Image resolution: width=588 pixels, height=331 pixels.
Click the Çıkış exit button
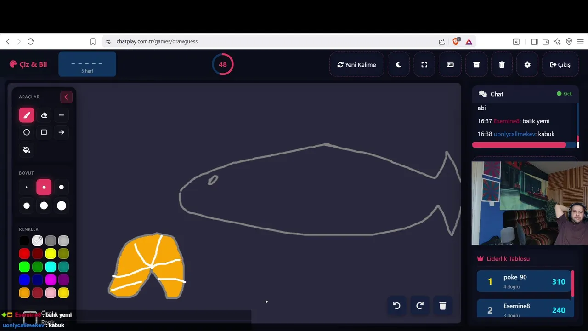[x=560, y=65]
